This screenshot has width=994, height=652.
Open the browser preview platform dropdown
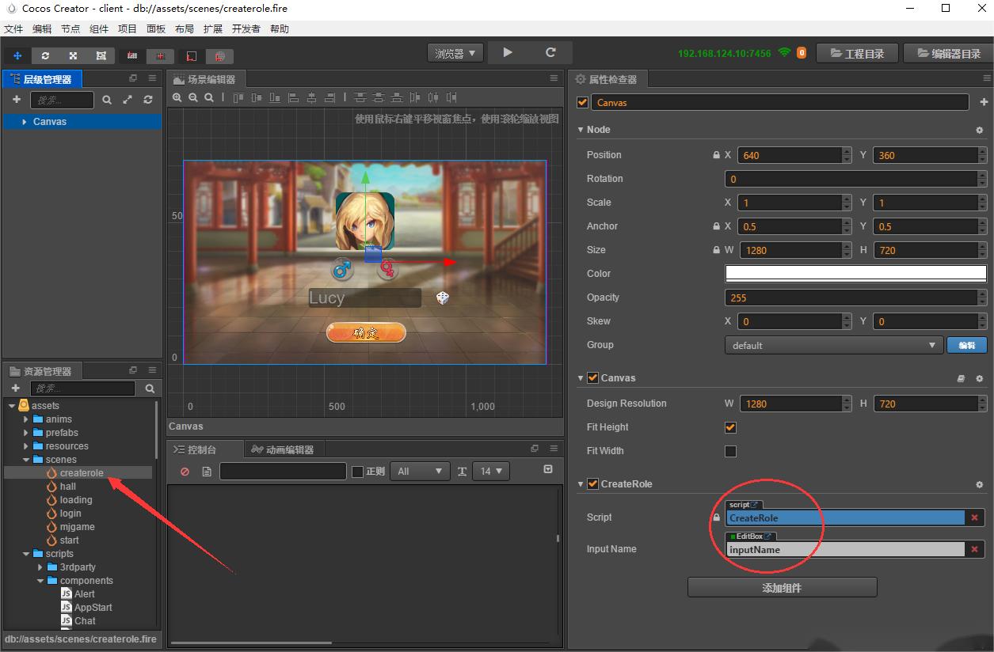(455, 53)
